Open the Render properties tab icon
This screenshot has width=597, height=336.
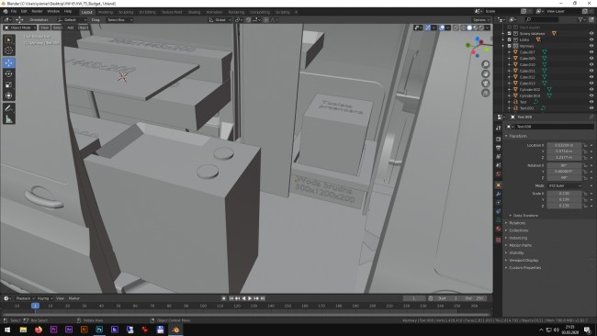tap(498, 139)
